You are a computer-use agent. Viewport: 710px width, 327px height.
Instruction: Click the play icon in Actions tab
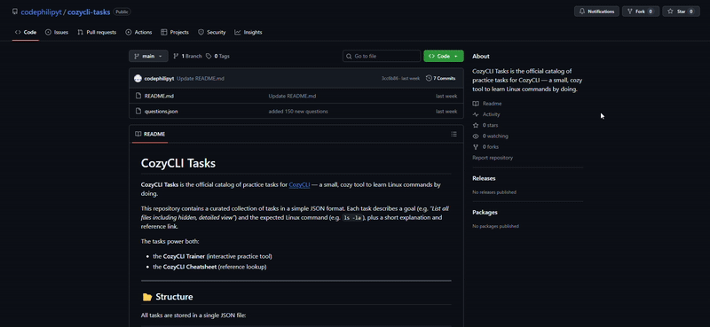click(x=129, y=32)
